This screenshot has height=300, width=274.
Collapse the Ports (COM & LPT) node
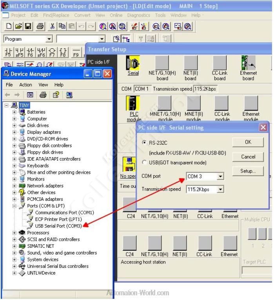point(15,206)
